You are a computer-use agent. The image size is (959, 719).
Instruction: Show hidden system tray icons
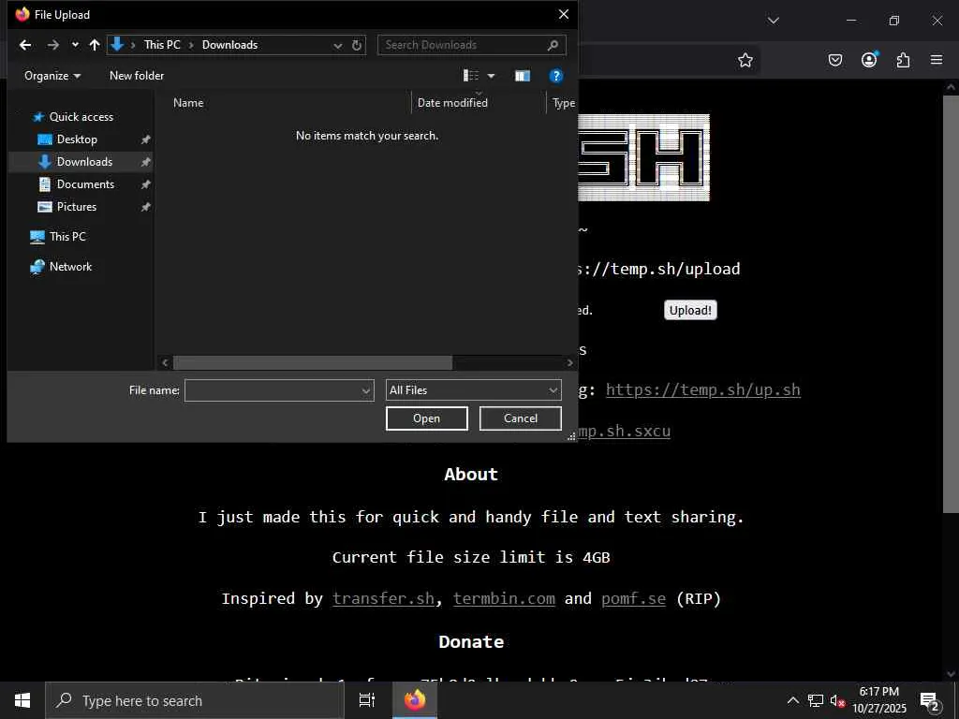point(792,700)
